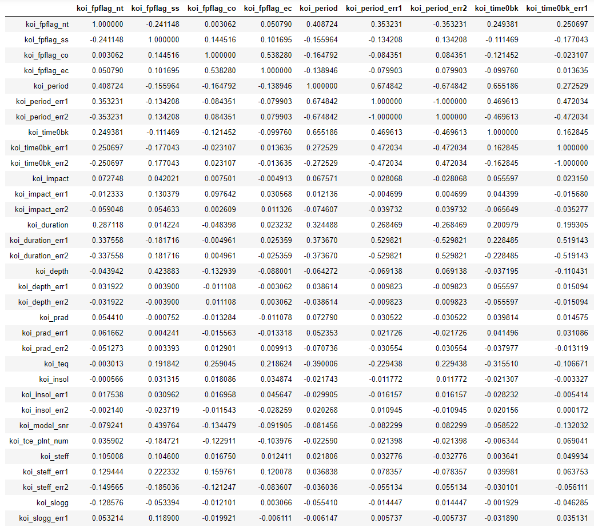
Task: Click cell 0.259045 in the koi_teq row
Action: (220, 364)
